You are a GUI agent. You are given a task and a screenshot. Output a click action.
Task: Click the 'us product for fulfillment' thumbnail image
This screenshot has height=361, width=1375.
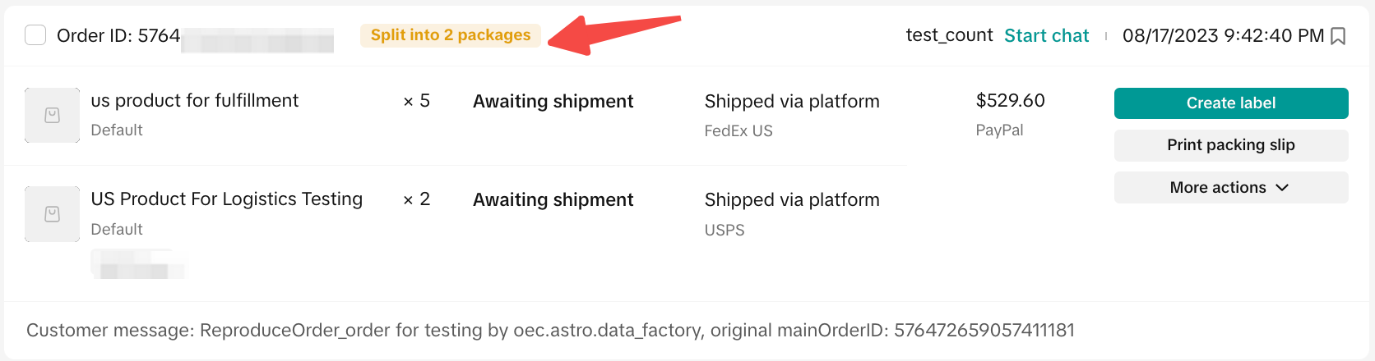[x=52, y=116]
